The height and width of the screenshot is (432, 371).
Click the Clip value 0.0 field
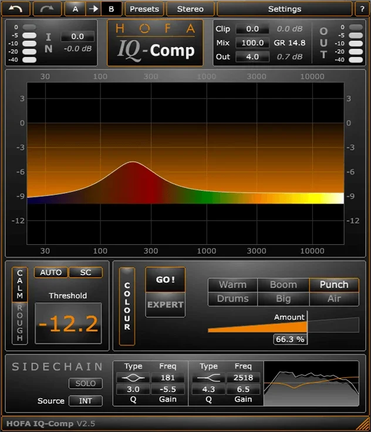[252, 29]
